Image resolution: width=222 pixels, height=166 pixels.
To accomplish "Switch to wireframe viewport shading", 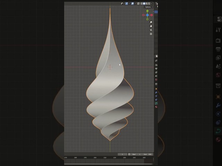I will pyautogui.click(x=142, y=3).
